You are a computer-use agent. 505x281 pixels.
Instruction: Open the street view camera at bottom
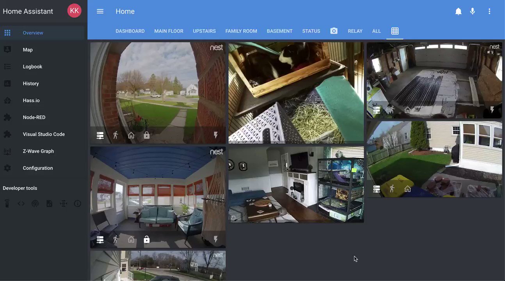point(158,266)
